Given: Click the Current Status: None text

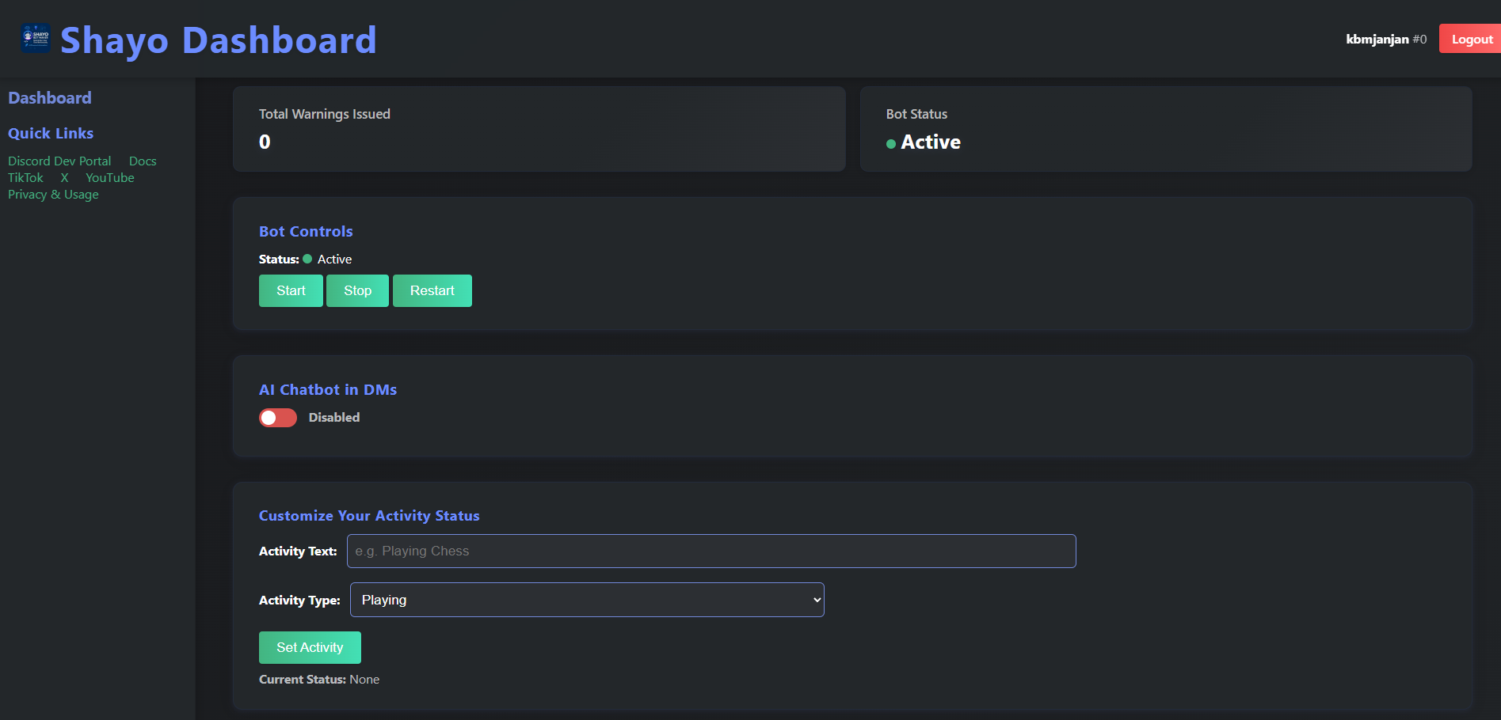Looking at the screenshot, I should pyautogui.click(x=319, y=680).
